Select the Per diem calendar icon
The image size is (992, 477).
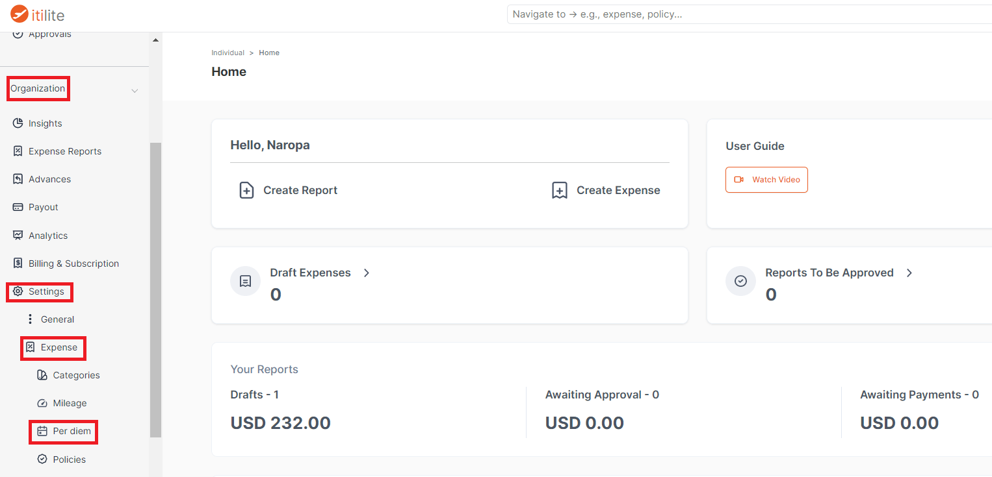coord(42,431)
